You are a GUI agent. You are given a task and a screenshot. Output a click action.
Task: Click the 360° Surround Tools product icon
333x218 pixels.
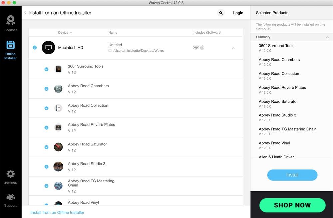[x=58, y=69]
